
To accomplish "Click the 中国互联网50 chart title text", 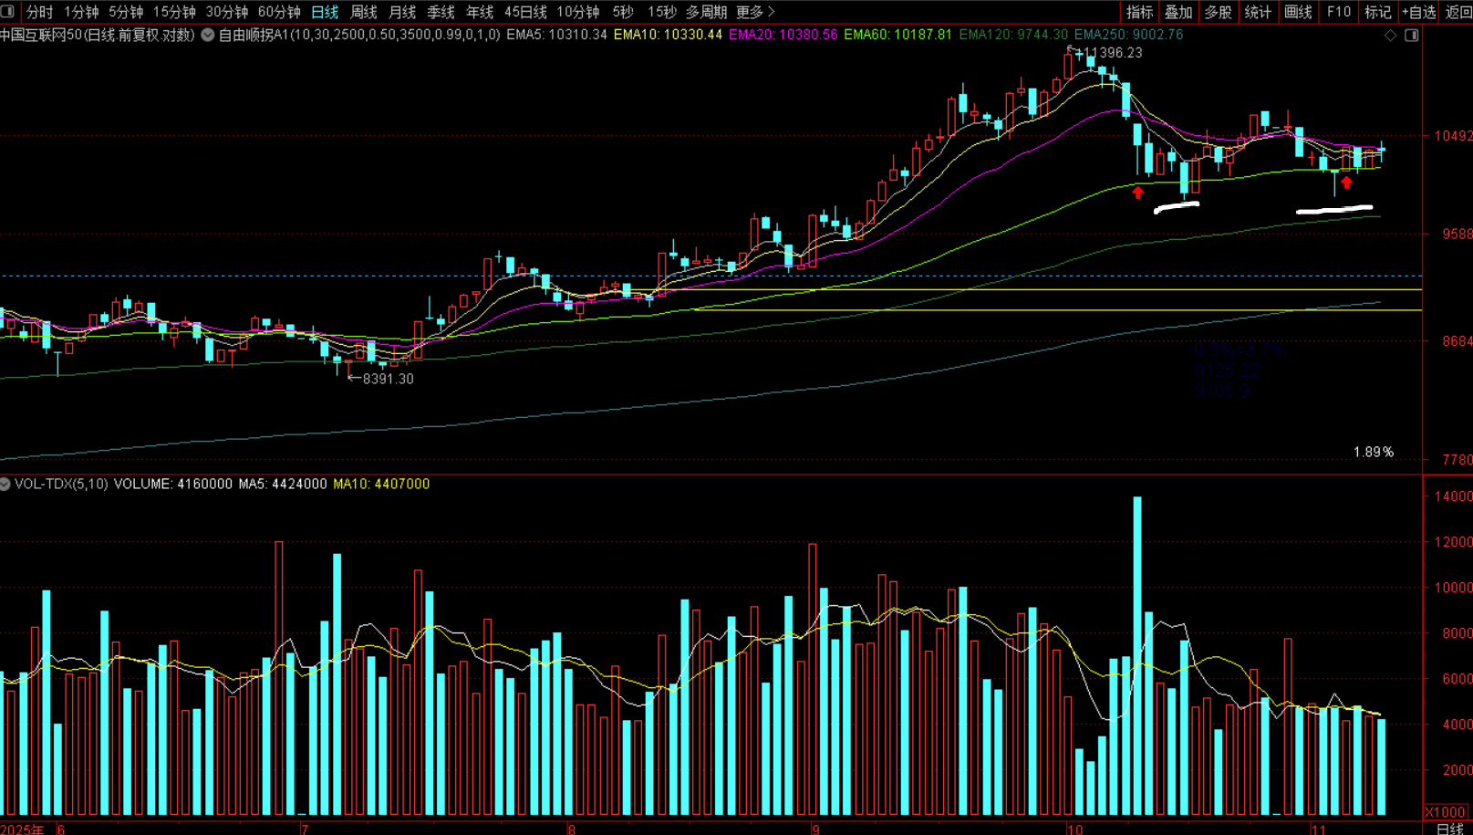I will [x=98, y=35].
